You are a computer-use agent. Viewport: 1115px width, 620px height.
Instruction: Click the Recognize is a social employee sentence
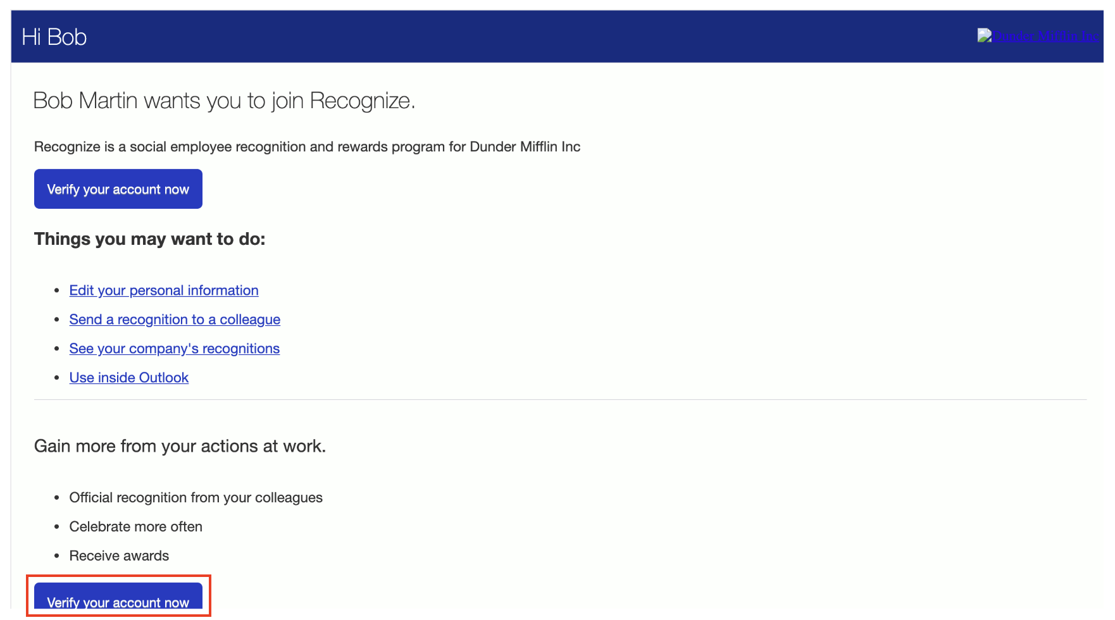coord(307,147)
